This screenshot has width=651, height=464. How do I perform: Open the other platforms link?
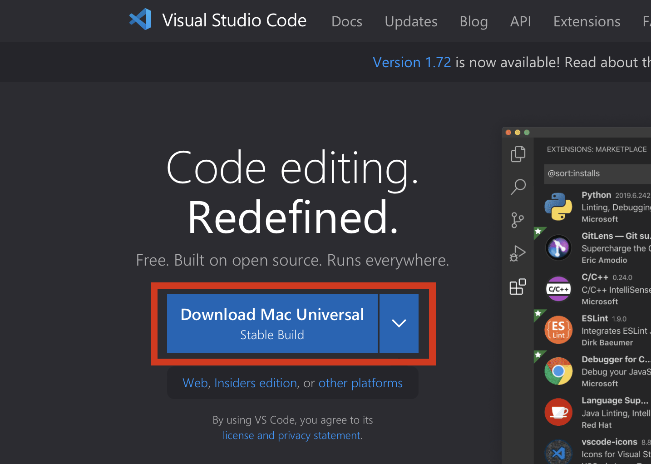pos(360,383)
